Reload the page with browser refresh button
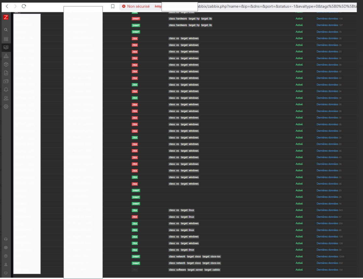363x279 pixels. (24, 6)
